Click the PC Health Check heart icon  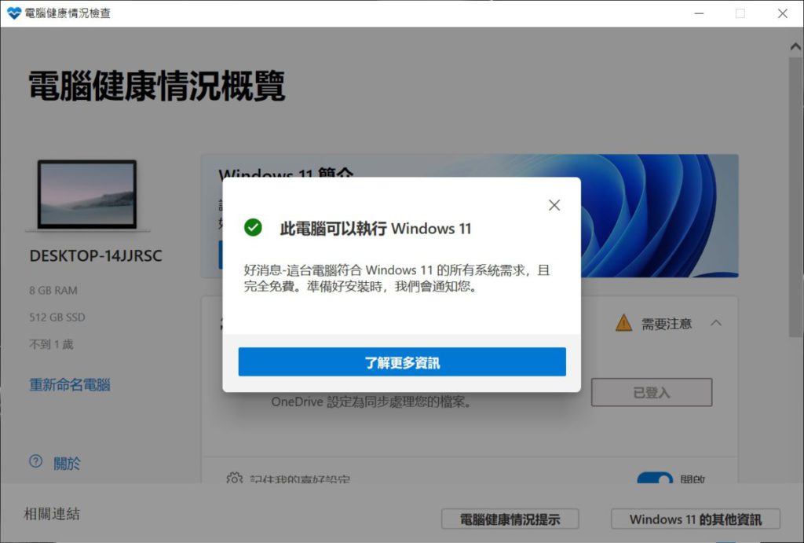click(x=14, y=13)
